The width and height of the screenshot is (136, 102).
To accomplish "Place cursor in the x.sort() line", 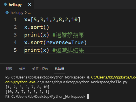I will [x=36, y=27].
